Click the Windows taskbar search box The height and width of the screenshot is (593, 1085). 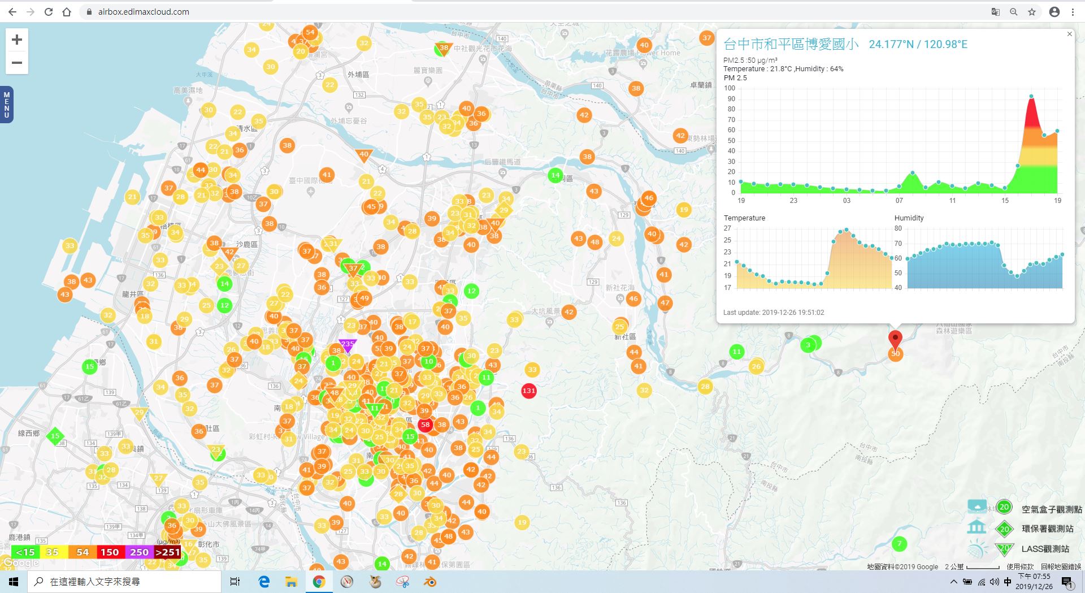[125, 582]
